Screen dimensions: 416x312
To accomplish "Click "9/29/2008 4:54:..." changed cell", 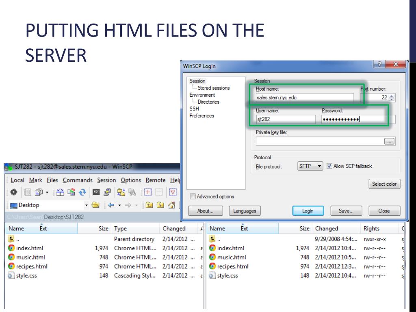I will (x=336, y=239).
